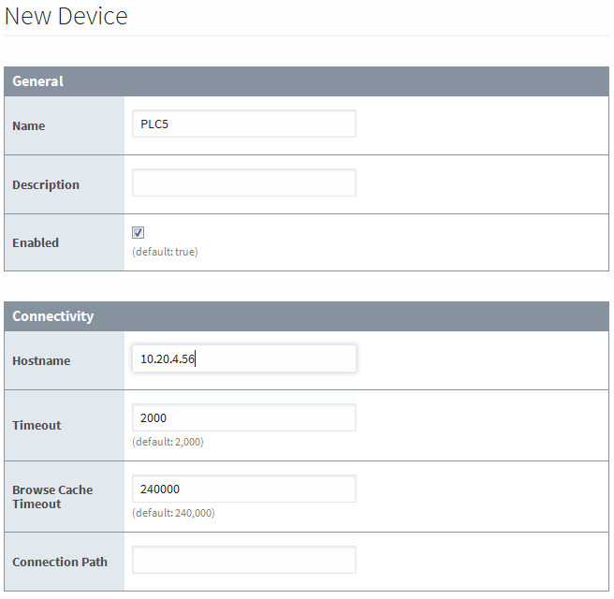Click the Name row label
Viewport: 614px width, 599px height.
[28, 126]
